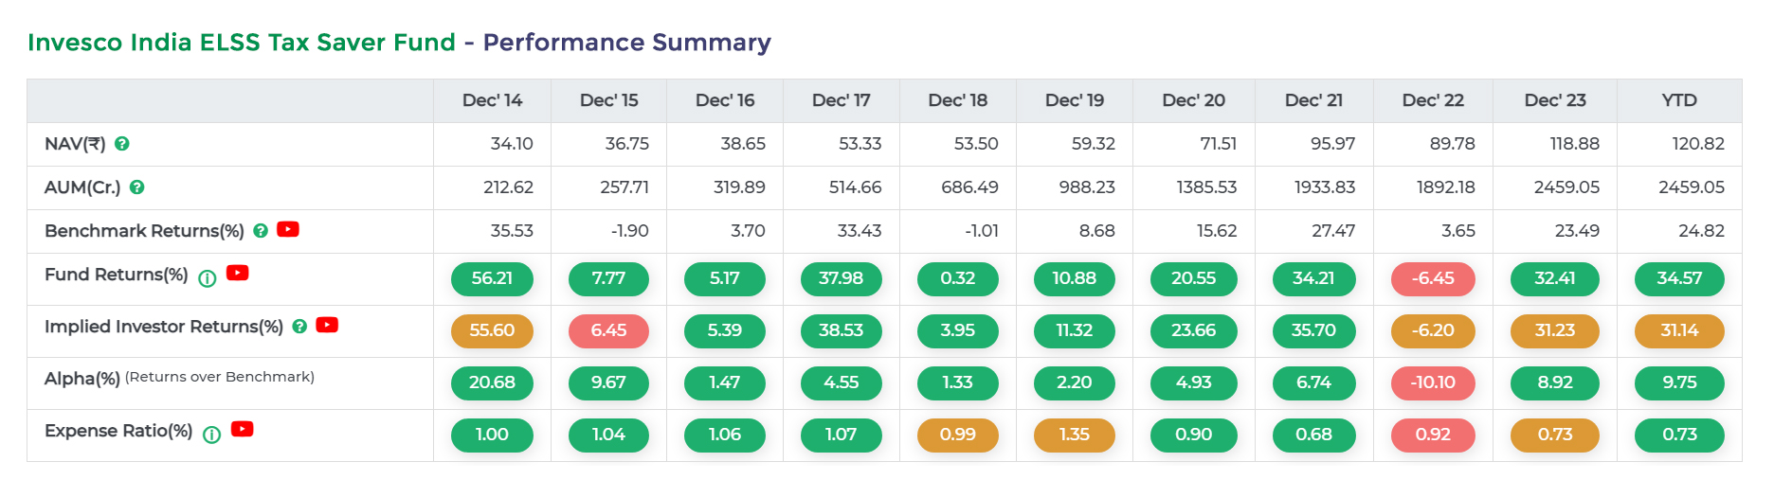Open the YouTube video for Fund Returns
This screenshot has width=1774, height=480.
[238, 273]
